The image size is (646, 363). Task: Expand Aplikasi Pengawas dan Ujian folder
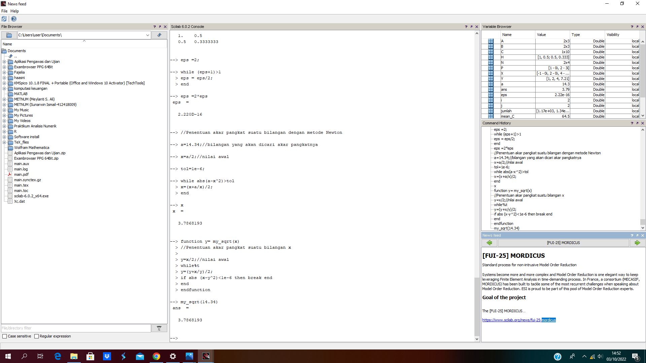pyautogui.click(x=4, y=62)
